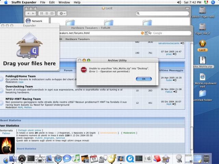Screen dimensions: 219x164
Task: Open the Overclocking Team forum link
Action: (19, 87)
